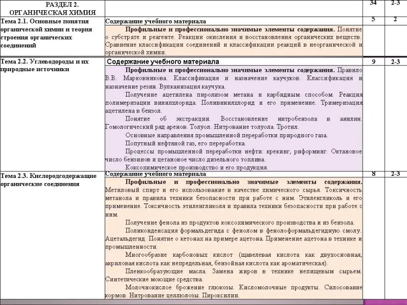Click the paragraph starting with 'Метиловый спирт'

coord(234,194)
